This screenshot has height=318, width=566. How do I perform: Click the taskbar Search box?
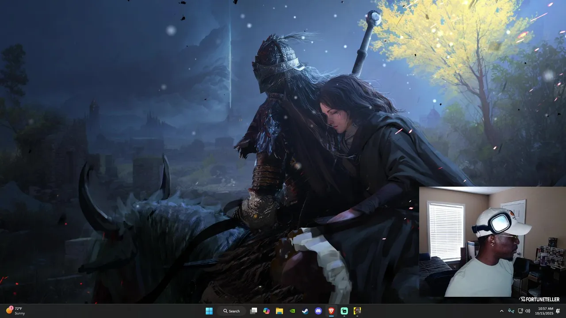pos(232,311)
